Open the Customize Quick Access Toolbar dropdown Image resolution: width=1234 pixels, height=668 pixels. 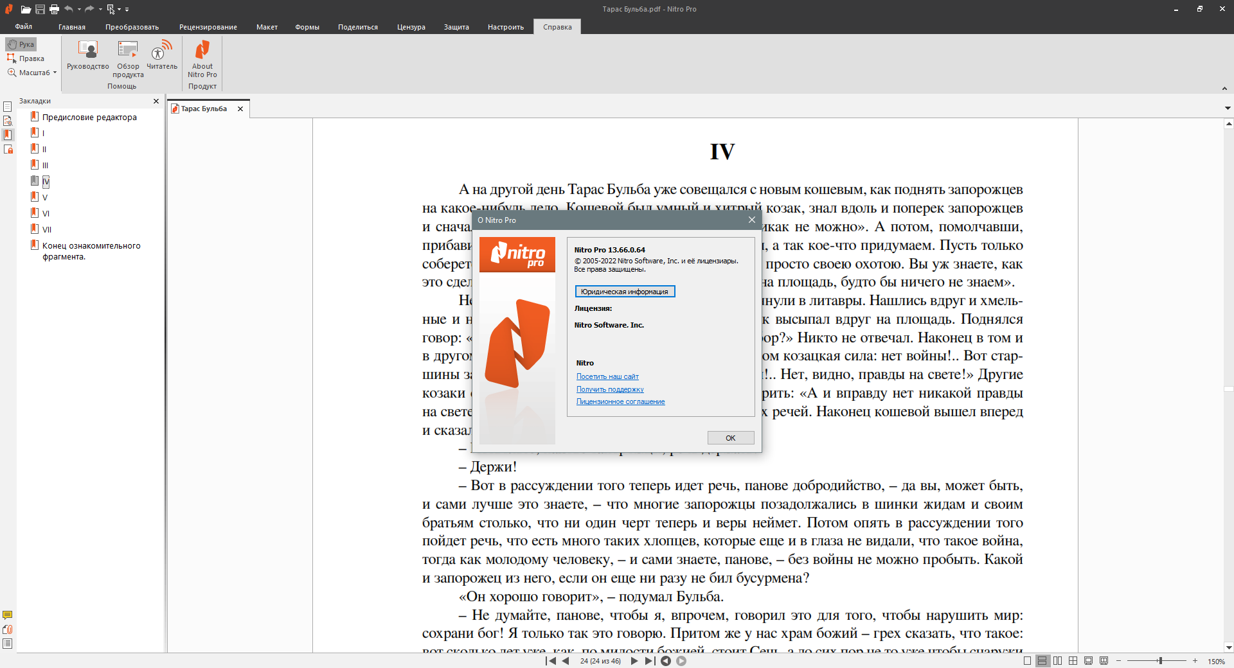(x=127, y=10)
